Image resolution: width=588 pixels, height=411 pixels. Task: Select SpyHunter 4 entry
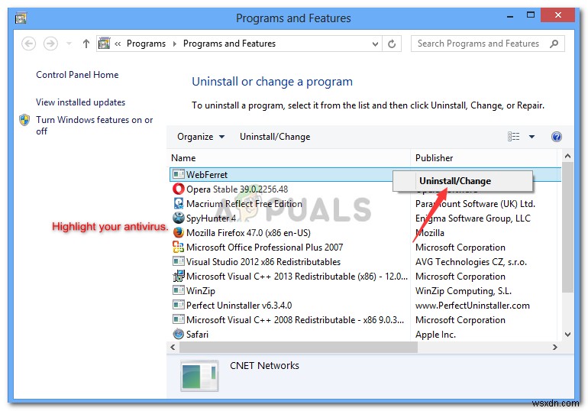211,218
